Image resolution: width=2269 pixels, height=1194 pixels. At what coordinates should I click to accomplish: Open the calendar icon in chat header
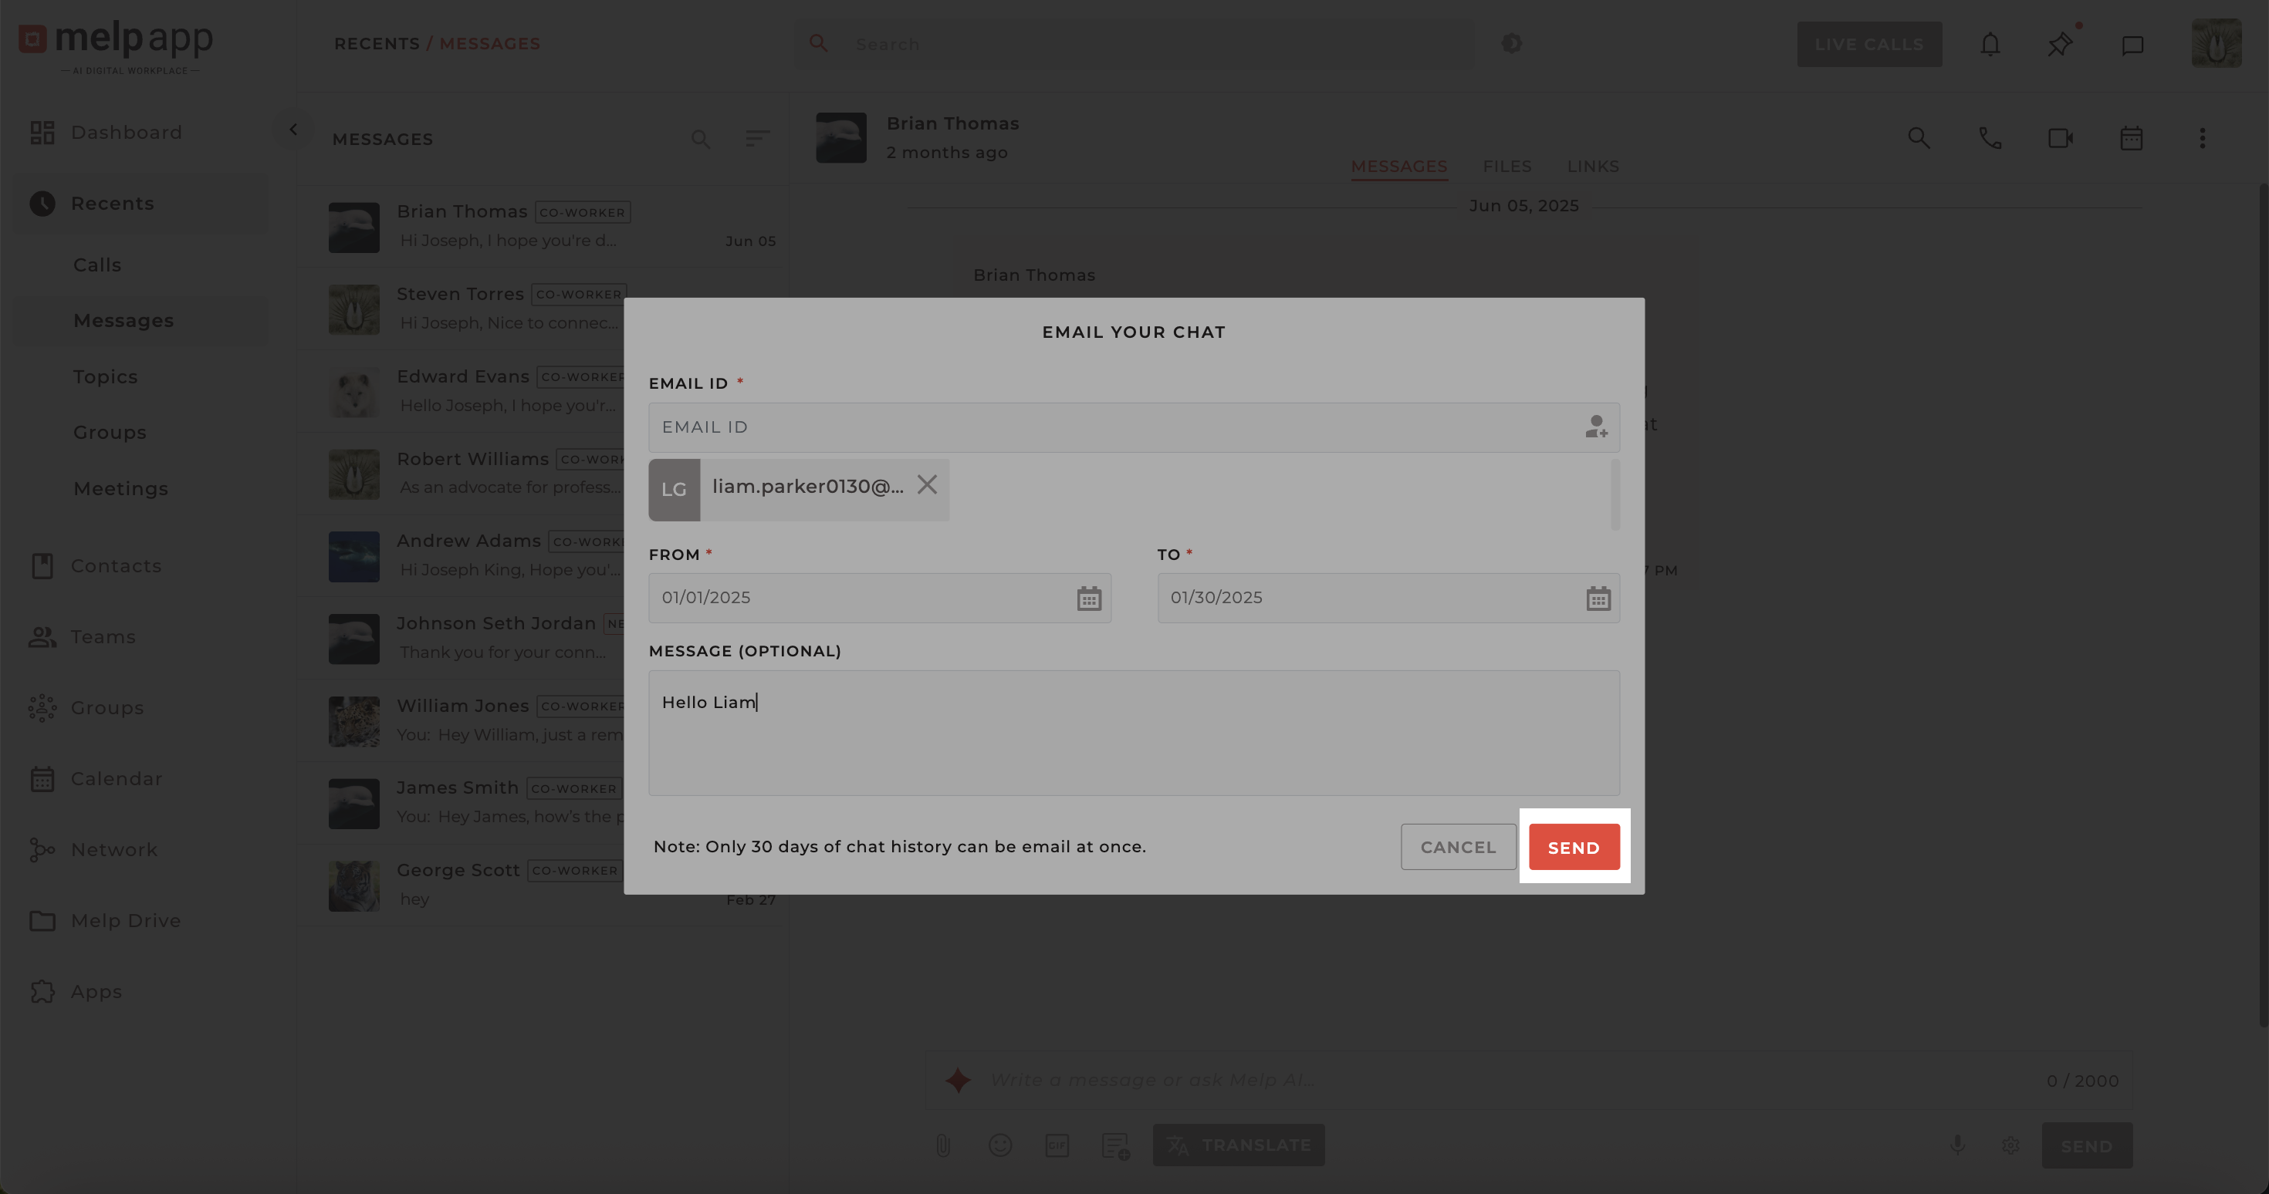[x=2131, y=138]
